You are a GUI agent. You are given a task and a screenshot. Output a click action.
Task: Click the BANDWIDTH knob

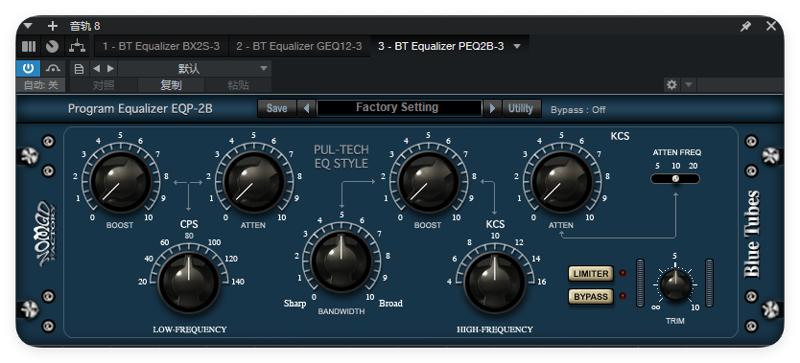coord(341,261)
